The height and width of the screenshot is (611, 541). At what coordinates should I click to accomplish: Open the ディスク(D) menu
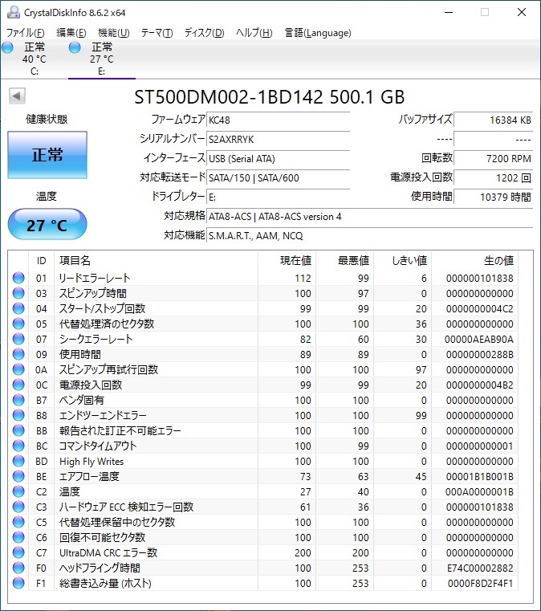(x=205, y=33)
